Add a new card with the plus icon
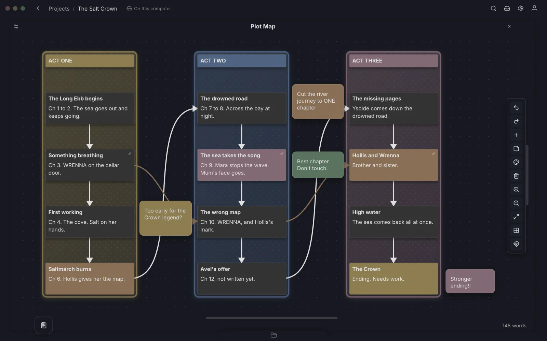This screenshot has height=341, width=547. coord(516,135)
